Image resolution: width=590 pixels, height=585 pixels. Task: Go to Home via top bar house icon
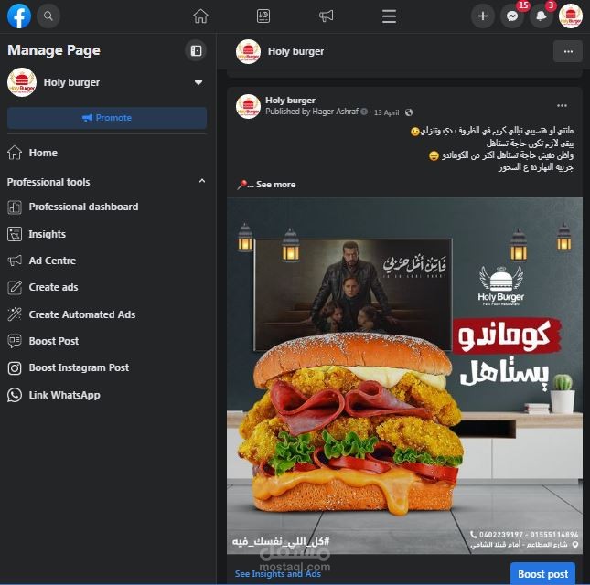(200, 16)
